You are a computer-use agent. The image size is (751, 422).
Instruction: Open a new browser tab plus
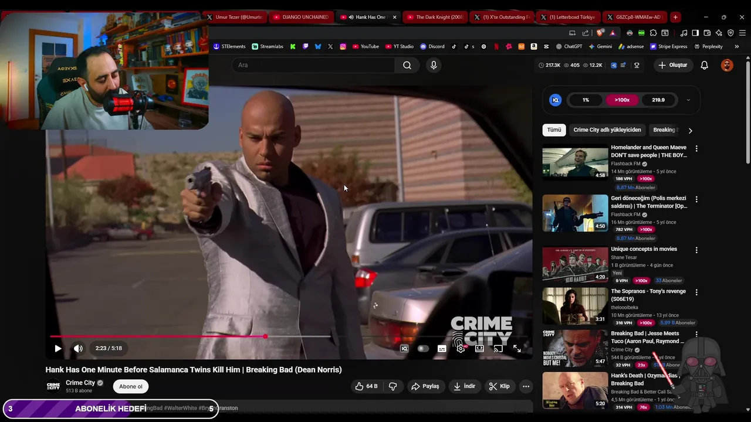pyautogui.click(x=675, y=17)
